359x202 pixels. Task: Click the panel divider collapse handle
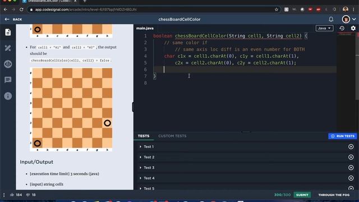click(133, 107)
